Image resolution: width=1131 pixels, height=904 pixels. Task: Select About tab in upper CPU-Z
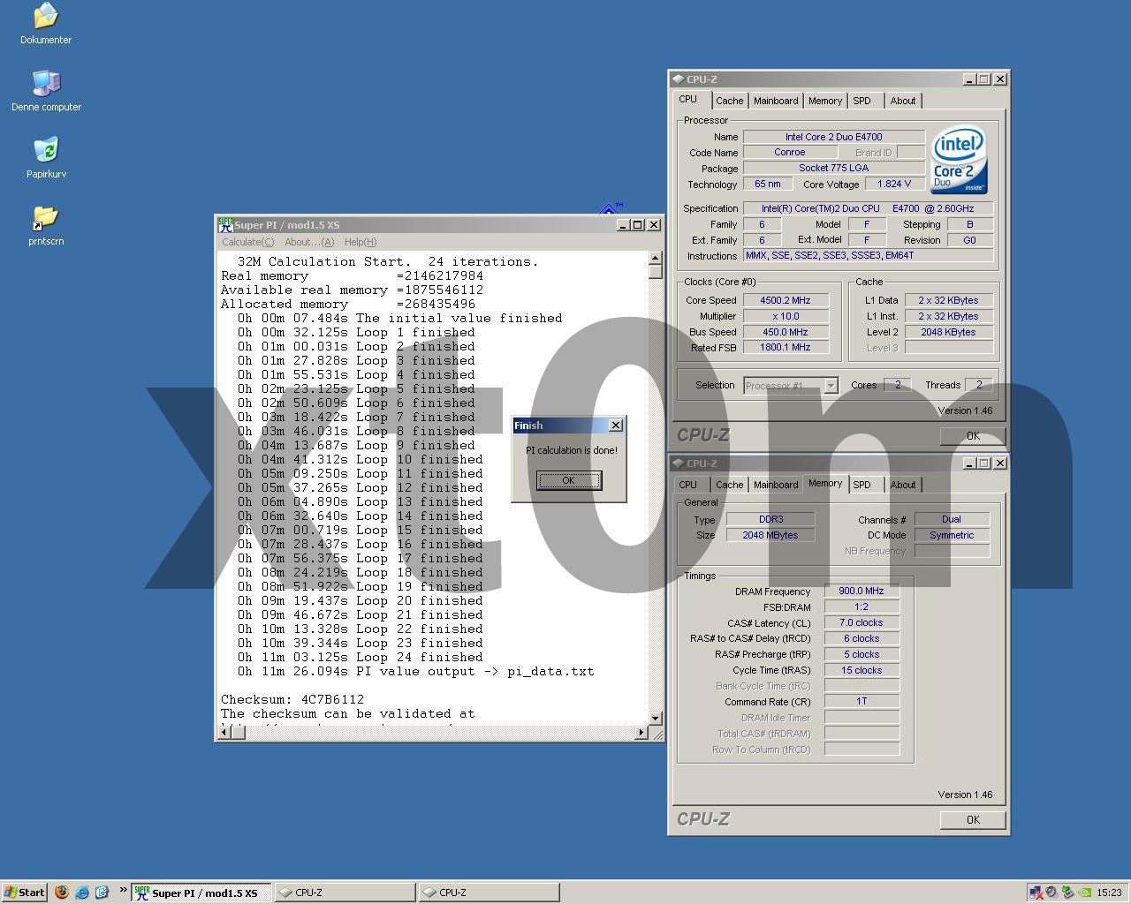[903, 101]
